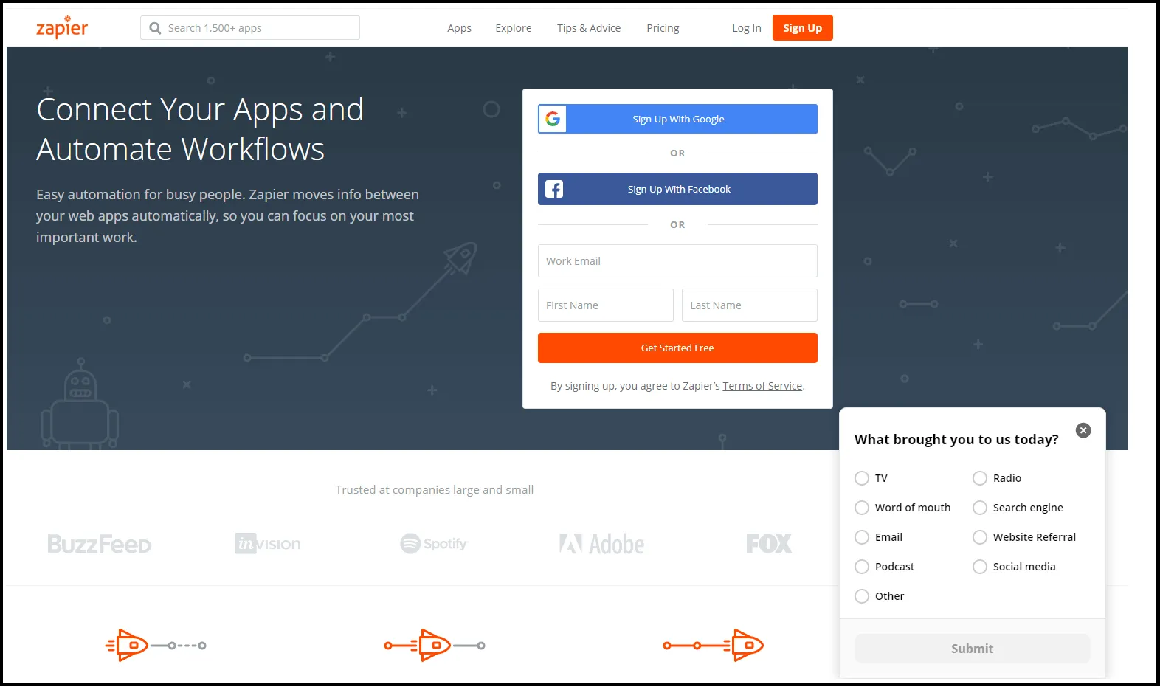
Task: Select the TV radio option
Action: coord(862,478)
